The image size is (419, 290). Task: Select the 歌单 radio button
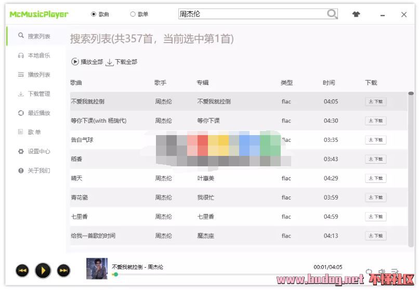click(133, 15)
